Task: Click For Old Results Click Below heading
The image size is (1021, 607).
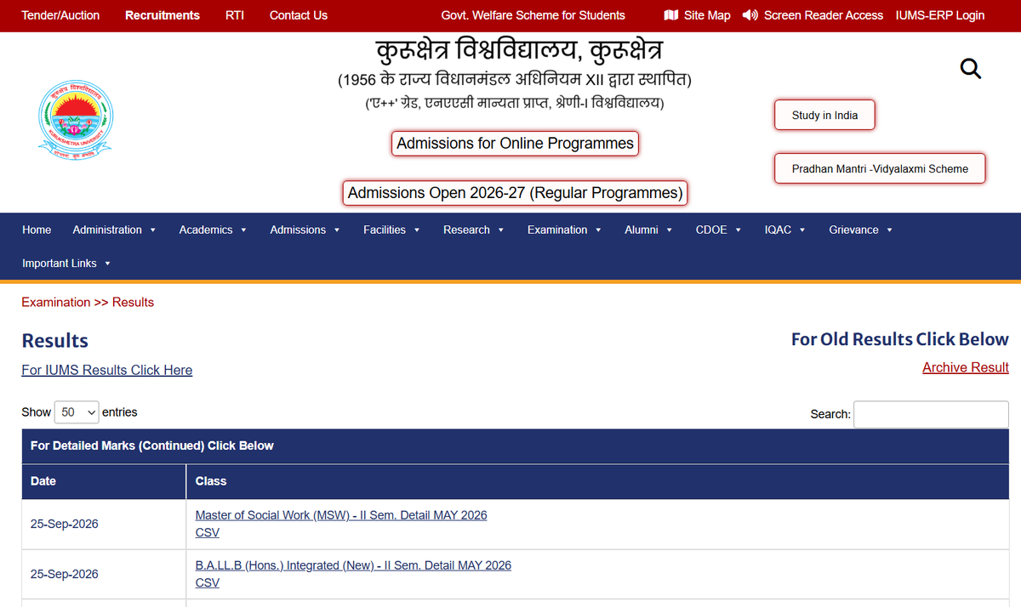Action: (x=900, y=339)
